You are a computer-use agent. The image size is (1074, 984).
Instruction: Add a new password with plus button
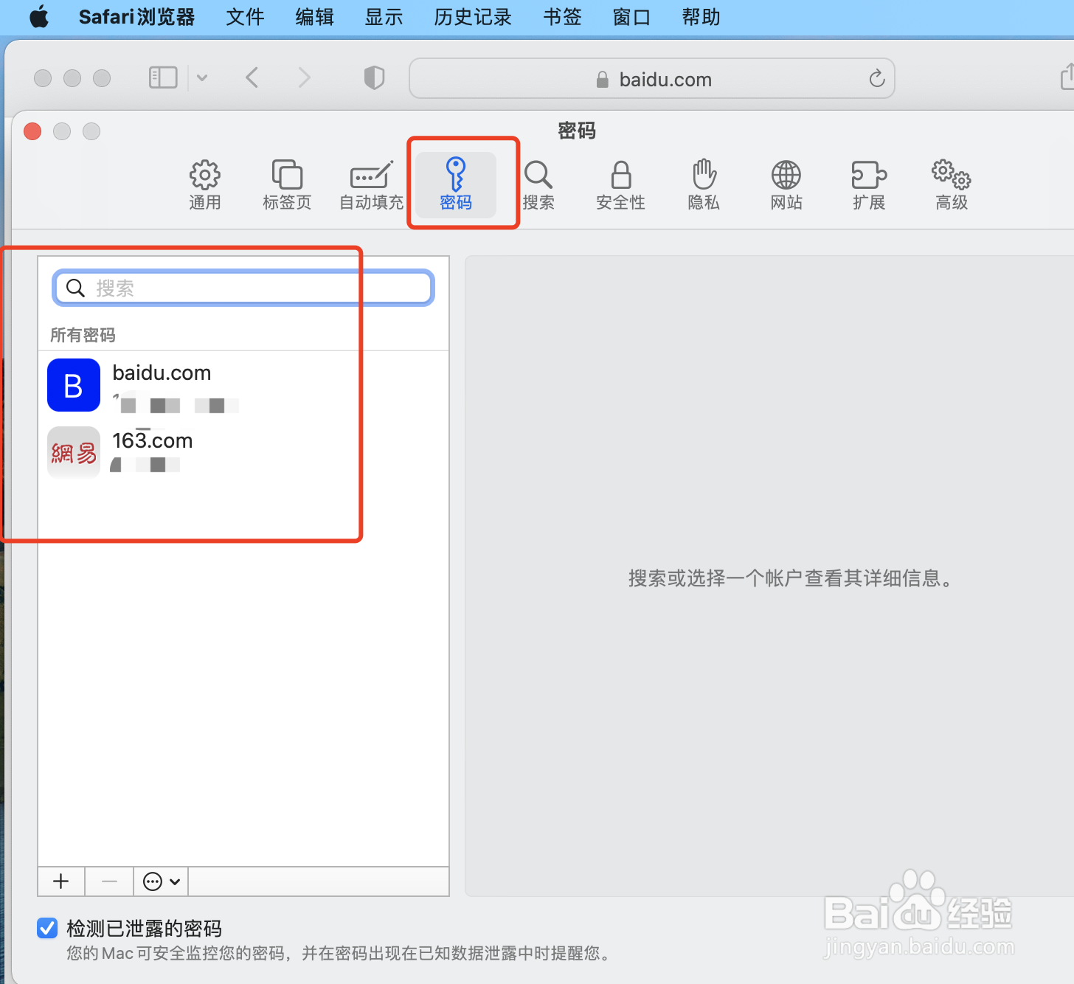coord(61,881)
